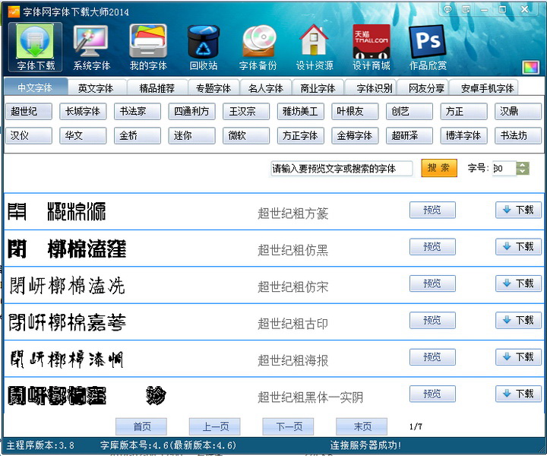Go to 末页 last page
Viewport: 547px width, 456px height.
tap(362, 426)
